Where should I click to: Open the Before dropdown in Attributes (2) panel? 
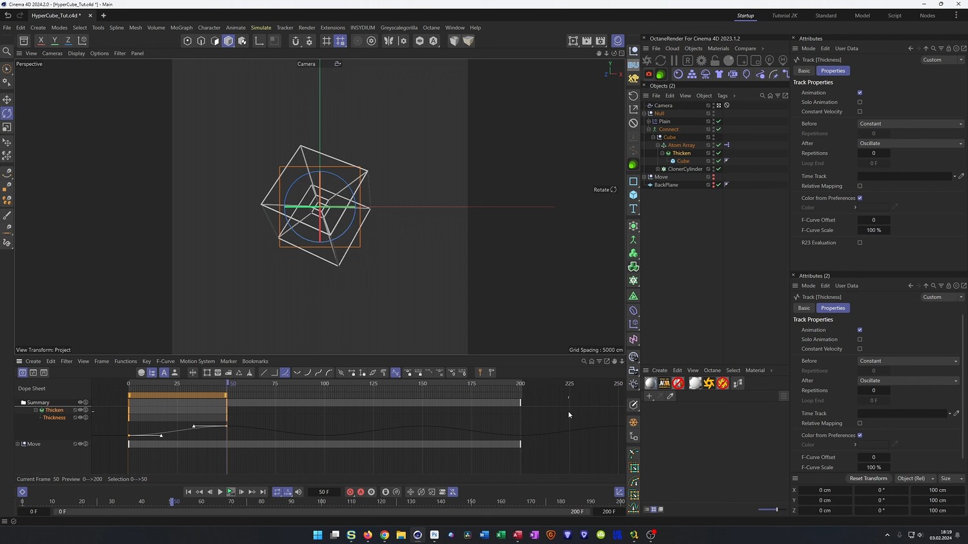coord(908,361)
